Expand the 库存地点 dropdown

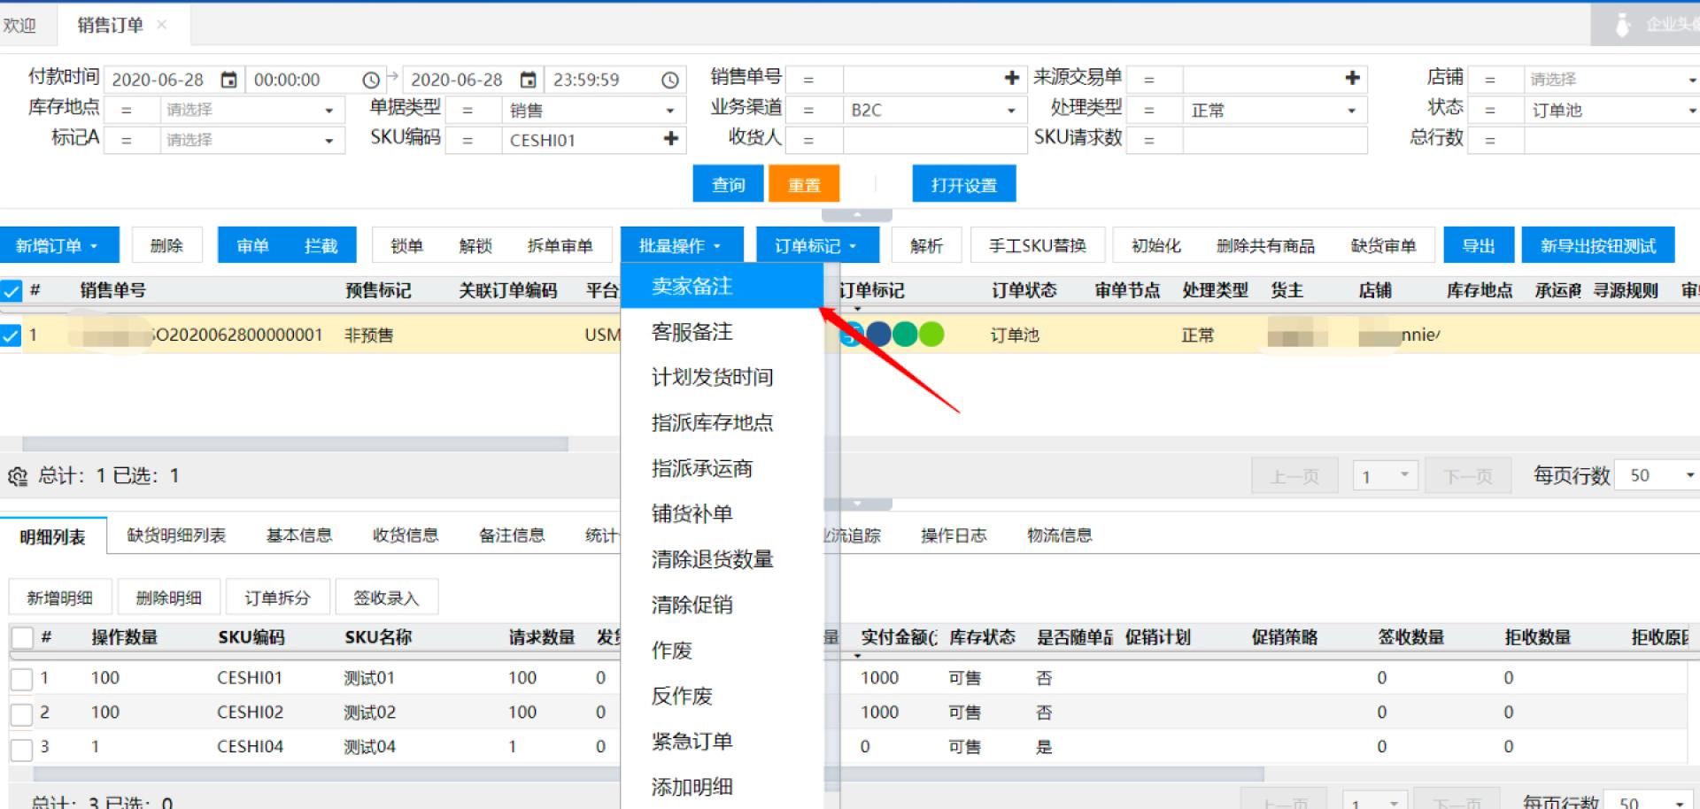[x=328, y=111]
